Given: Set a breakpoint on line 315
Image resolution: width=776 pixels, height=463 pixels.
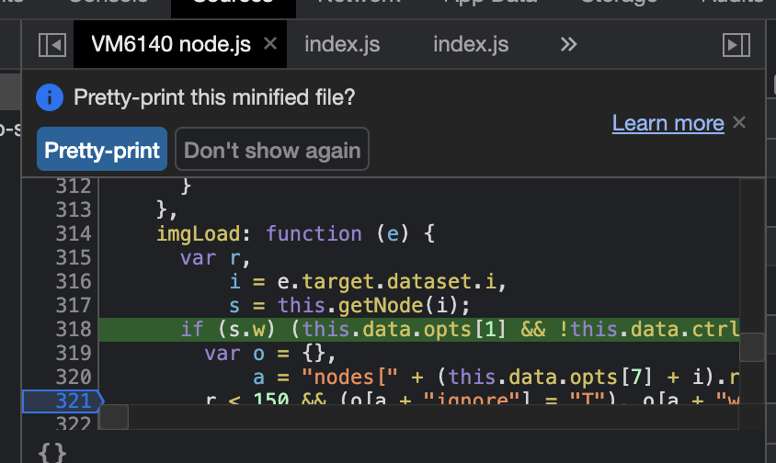Looking at the screenshot, I should pyautogui.click(x=74, y=258).
